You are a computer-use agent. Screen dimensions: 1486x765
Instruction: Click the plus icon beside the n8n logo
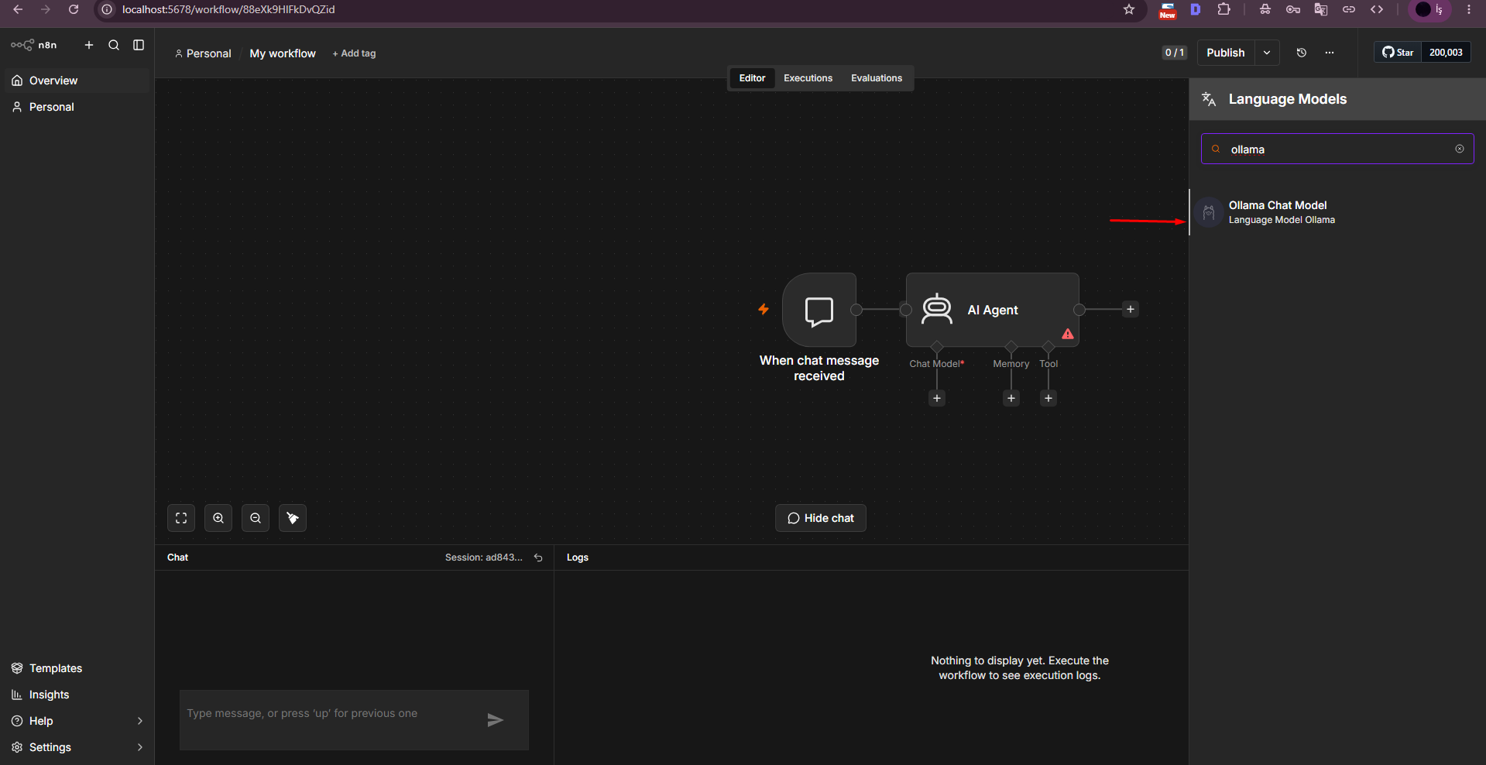89,45
